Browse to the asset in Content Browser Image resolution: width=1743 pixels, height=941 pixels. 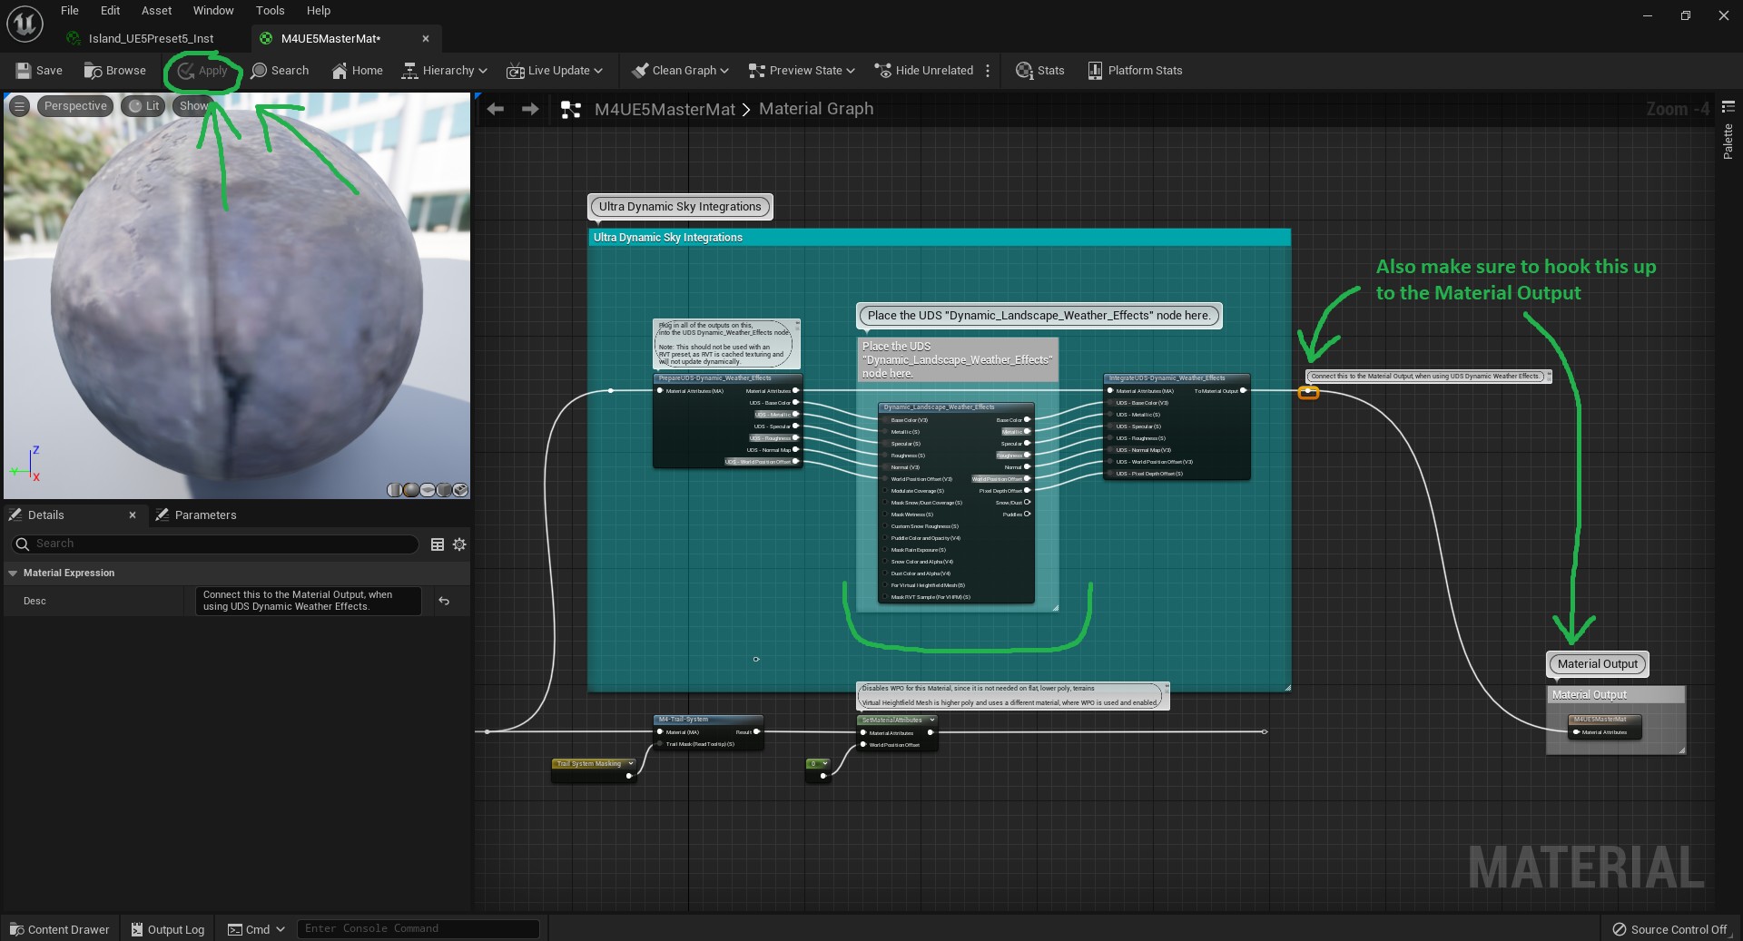click(x=114, y=71)
